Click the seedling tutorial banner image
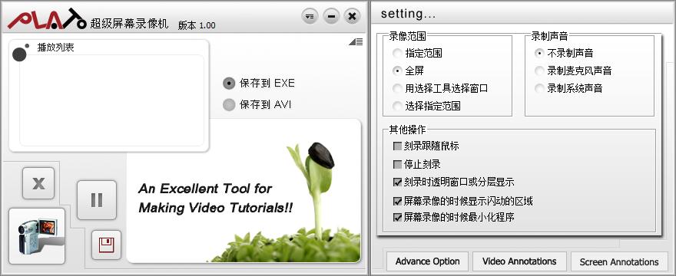 click(244, 191)
